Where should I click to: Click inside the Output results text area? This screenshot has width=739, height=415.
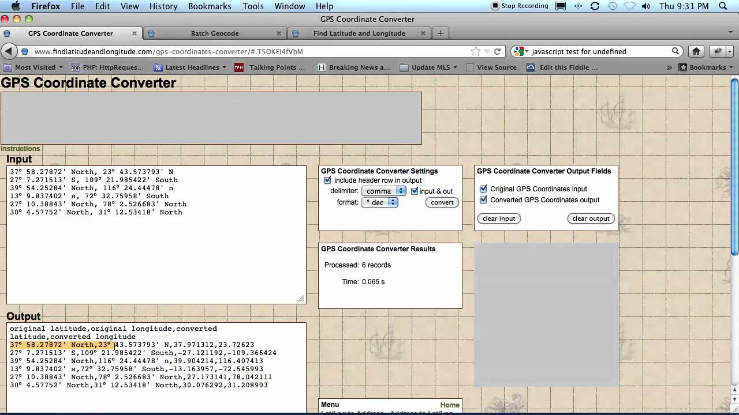[x=156, y=368]
